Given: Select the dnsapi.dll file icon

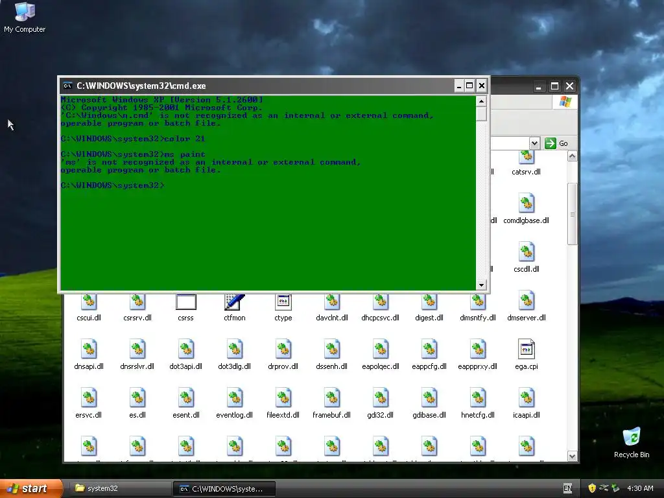Looking at the screenshot, I should [x=88, y=355].
